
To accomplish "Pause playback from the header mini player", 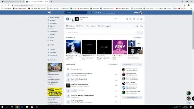I will [x=98, y=12].
